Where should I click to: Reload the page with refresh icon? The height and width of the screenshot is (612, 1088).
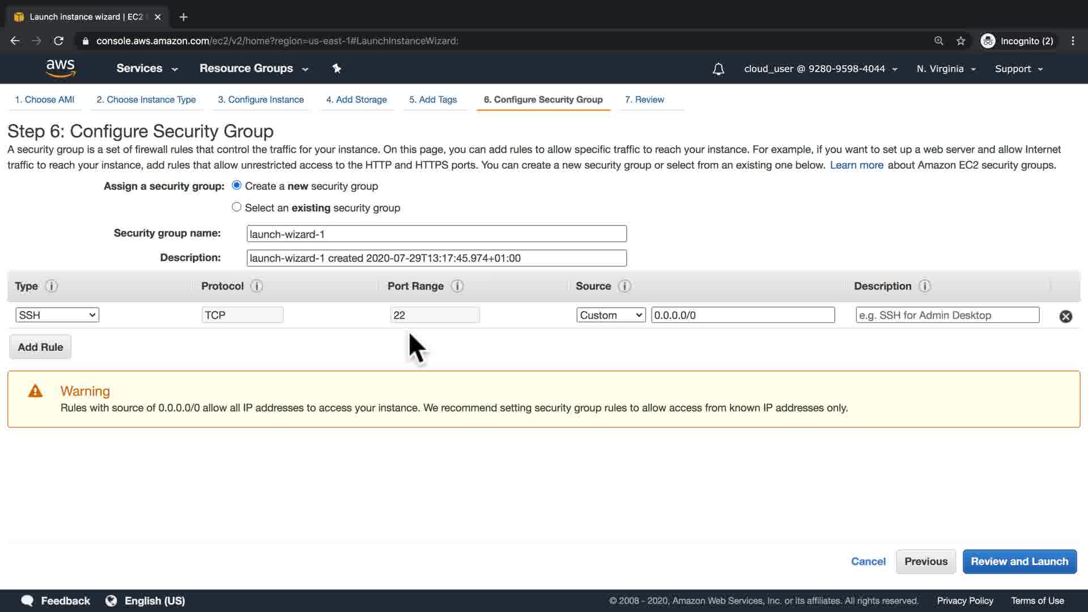click(58, 41)
